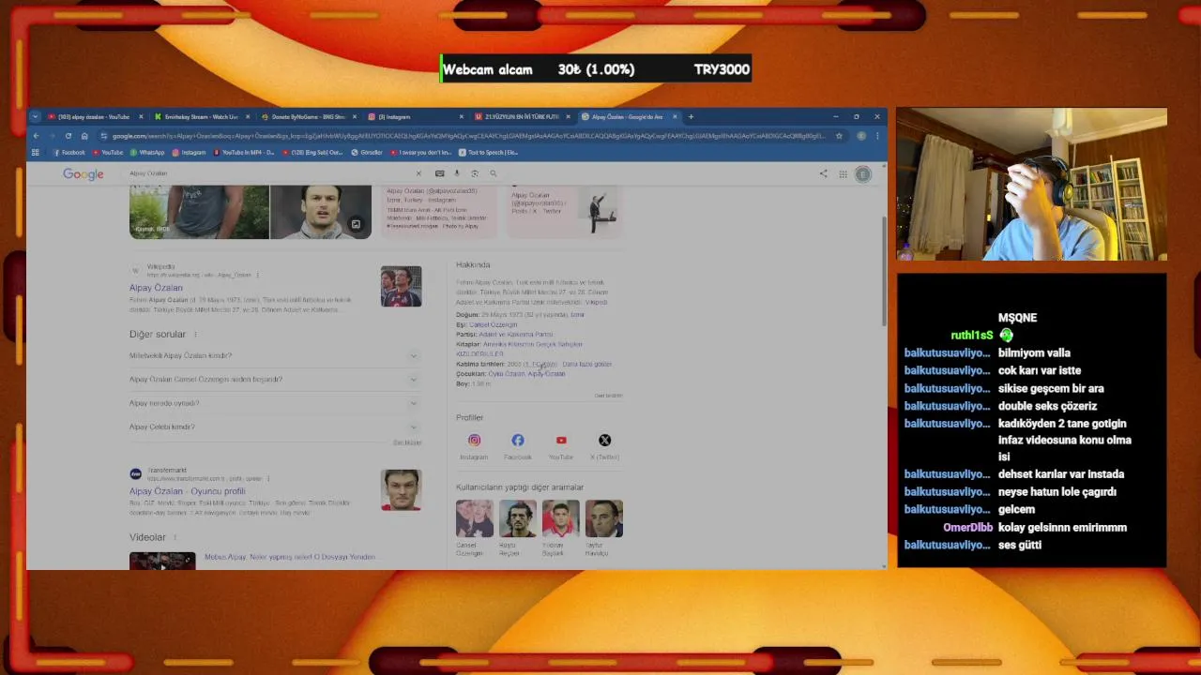Expand 'Alpay Özalan Cansel Özzengin' question
1201x675 pixels.
click(274, 379)
